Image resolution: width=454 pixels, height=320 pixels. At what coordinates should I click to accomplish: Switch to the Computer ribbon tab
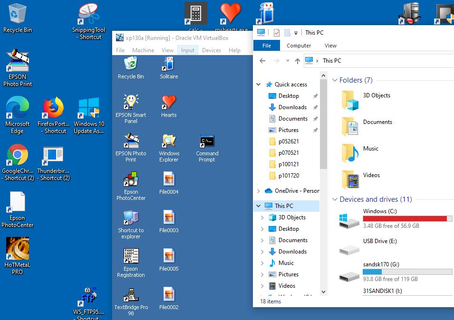(299, 46)
